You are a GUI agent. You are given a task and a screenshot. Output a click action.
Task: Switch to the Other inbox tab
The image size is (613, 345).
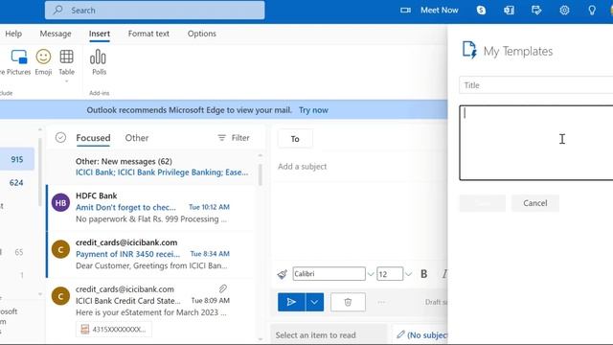tap(137, 138)
